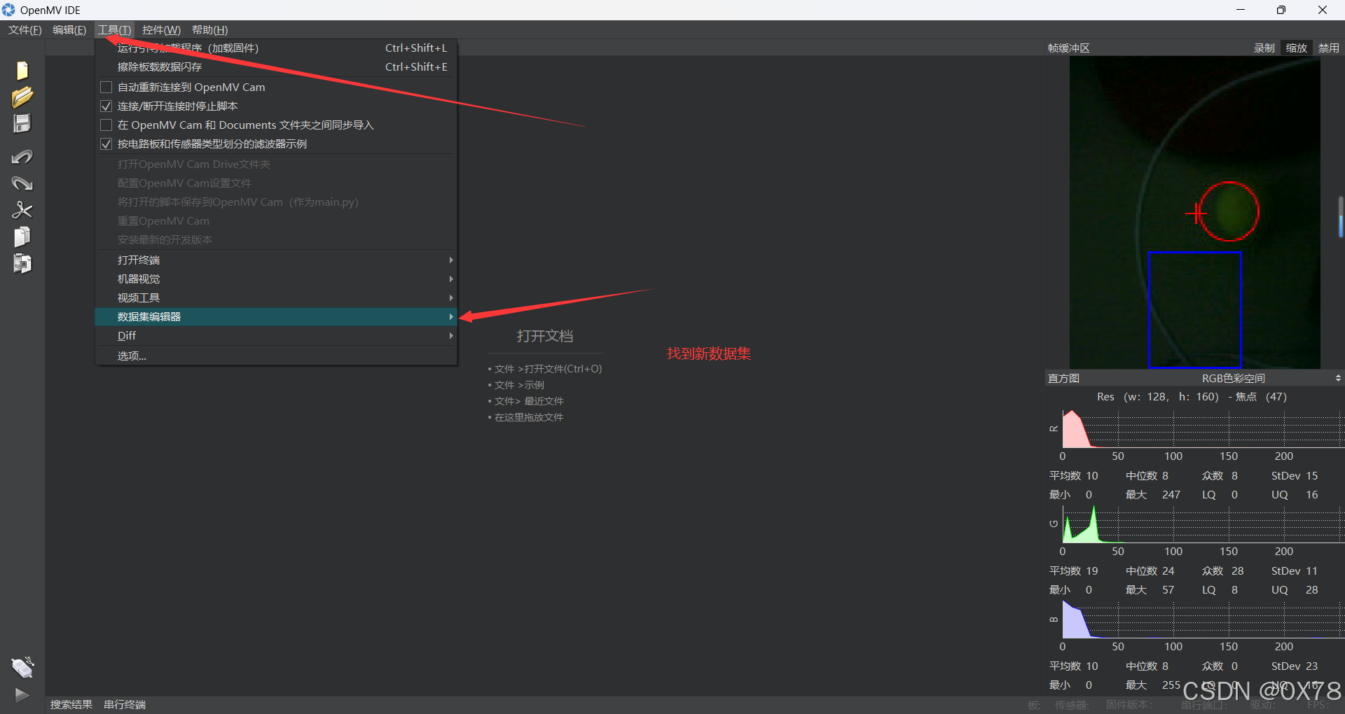1345x714 pixels.
Task: Click the Open File folder icon
Action: pos(22,97)
